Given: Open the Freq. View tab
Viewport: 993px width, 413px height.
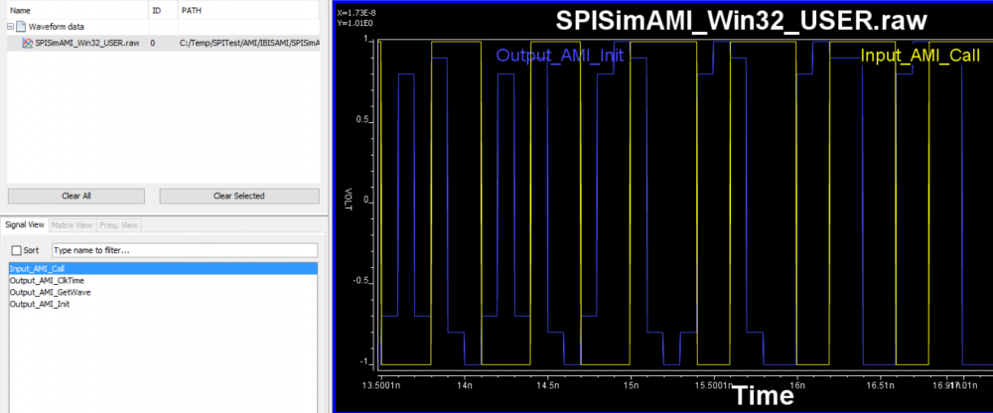Looking at the screenshot, I should (118, 225).
